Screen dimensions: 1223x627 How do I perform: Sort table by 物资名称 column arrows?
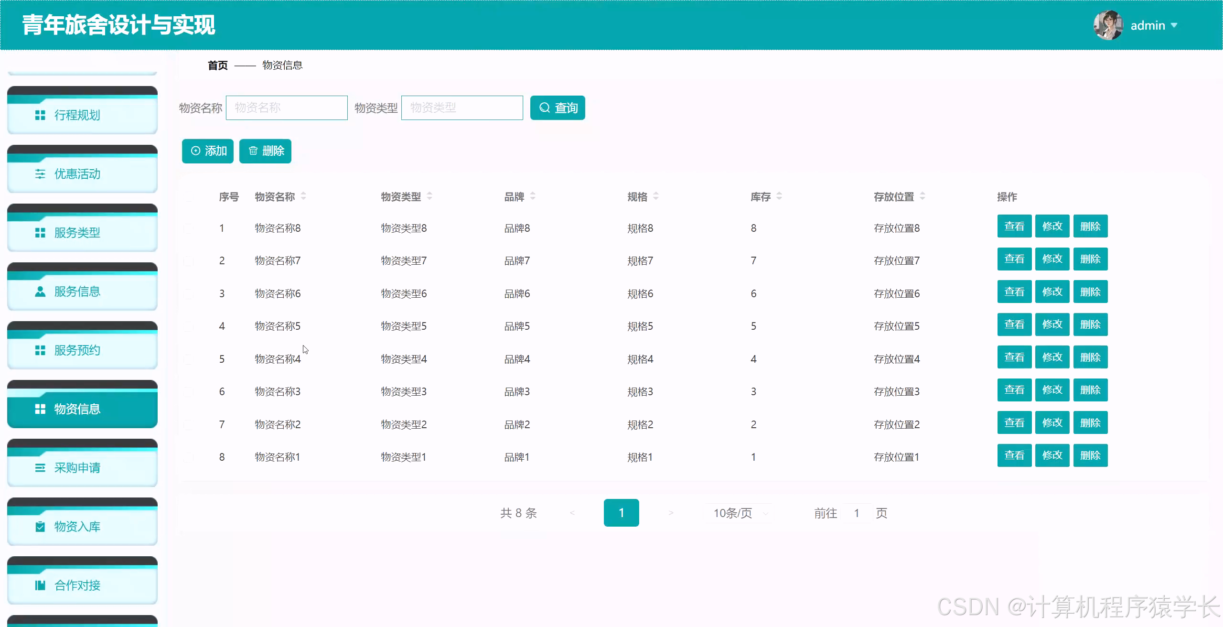(x=303, y=196)
